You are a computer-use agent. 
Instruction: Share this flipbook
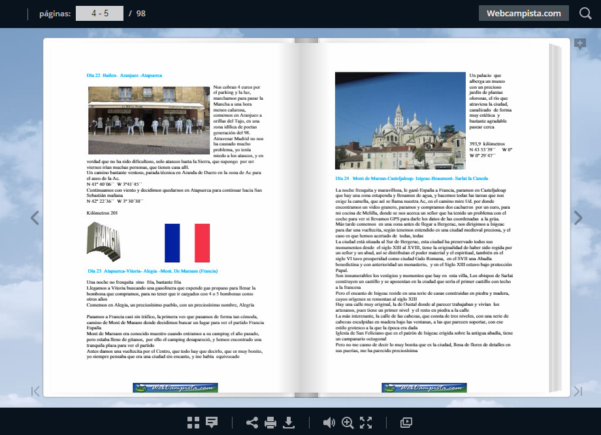click(252, 423)
